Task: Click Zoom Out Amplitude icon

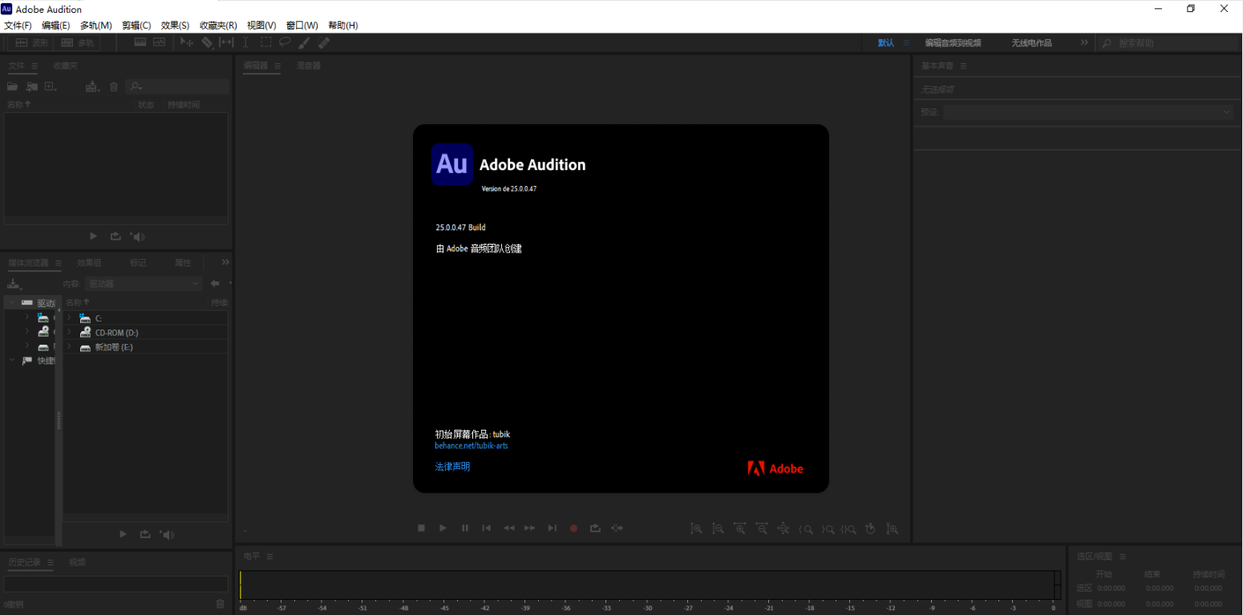Action: click(x=719, y=528)
